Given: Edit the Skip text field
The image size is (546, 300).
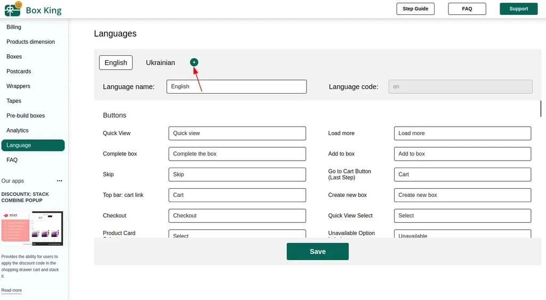Looking at the screenshot, I should [x=237, y=174].
